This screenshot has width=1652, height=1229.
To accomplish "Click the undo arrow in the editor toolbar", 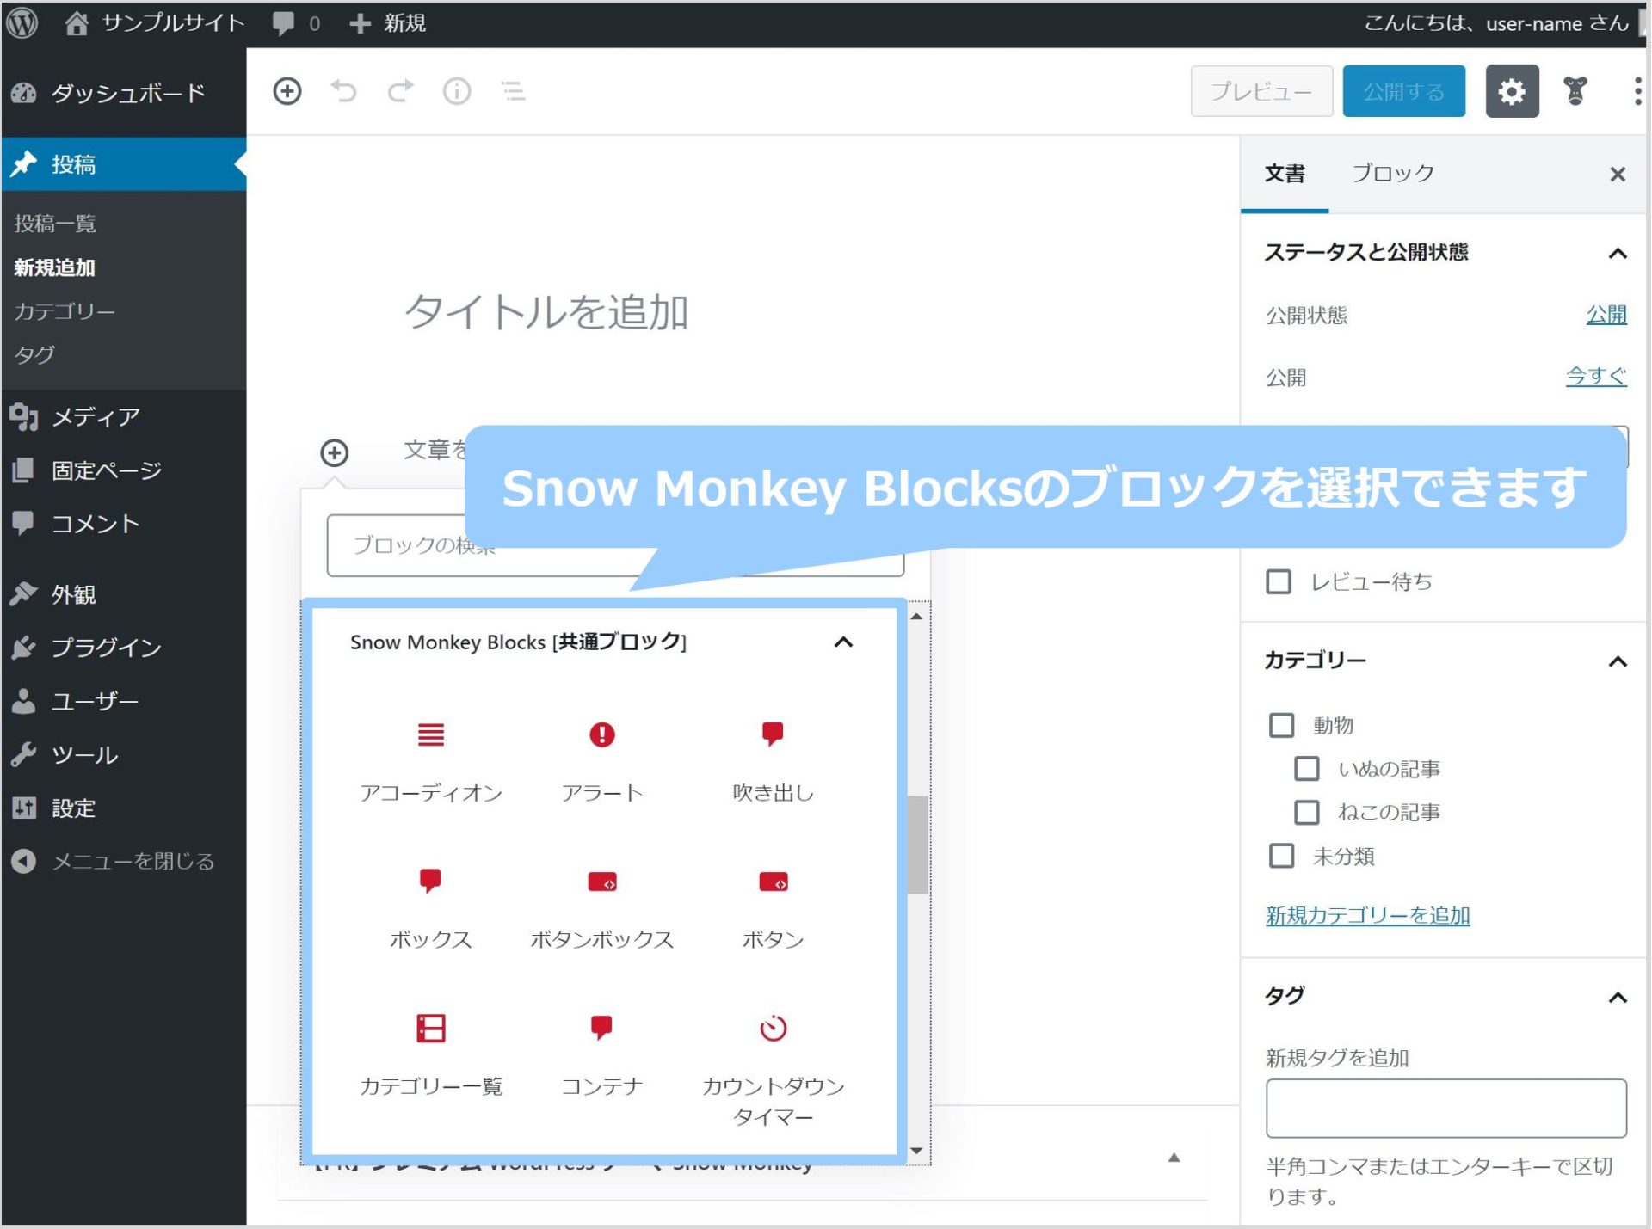I will [x=344, y=91].
